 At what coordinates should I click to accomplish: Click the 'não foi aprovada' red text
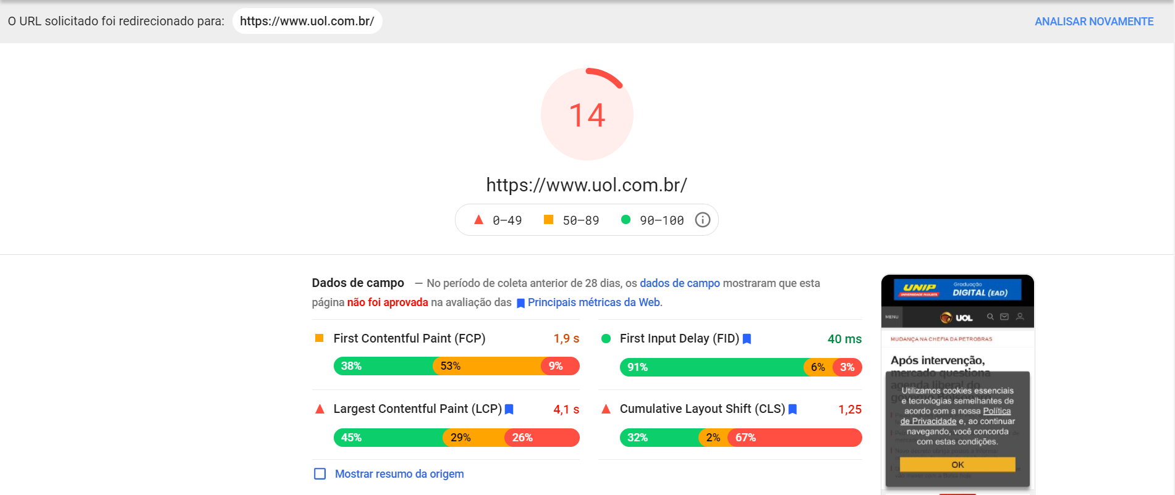[388, 302]
